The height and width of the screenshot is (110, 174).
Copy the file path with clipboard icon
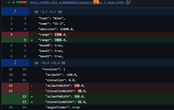point(128,2)
